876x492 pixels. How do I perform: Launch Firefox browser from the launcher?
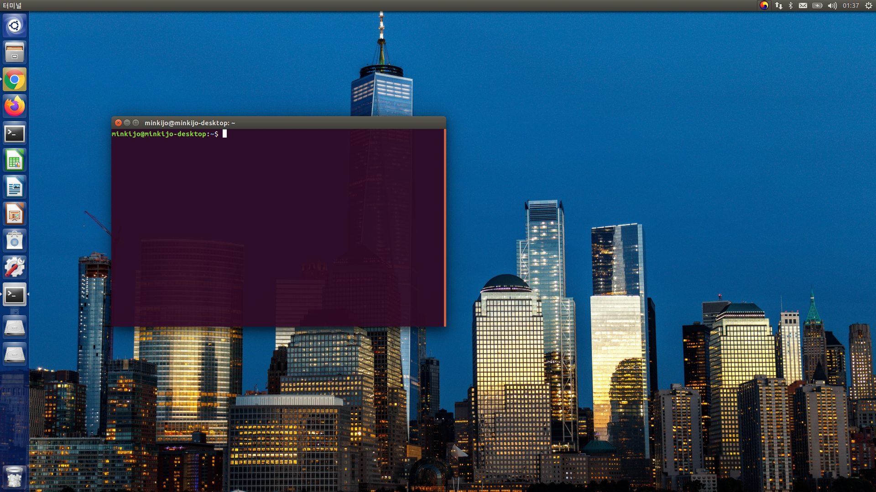15,107
